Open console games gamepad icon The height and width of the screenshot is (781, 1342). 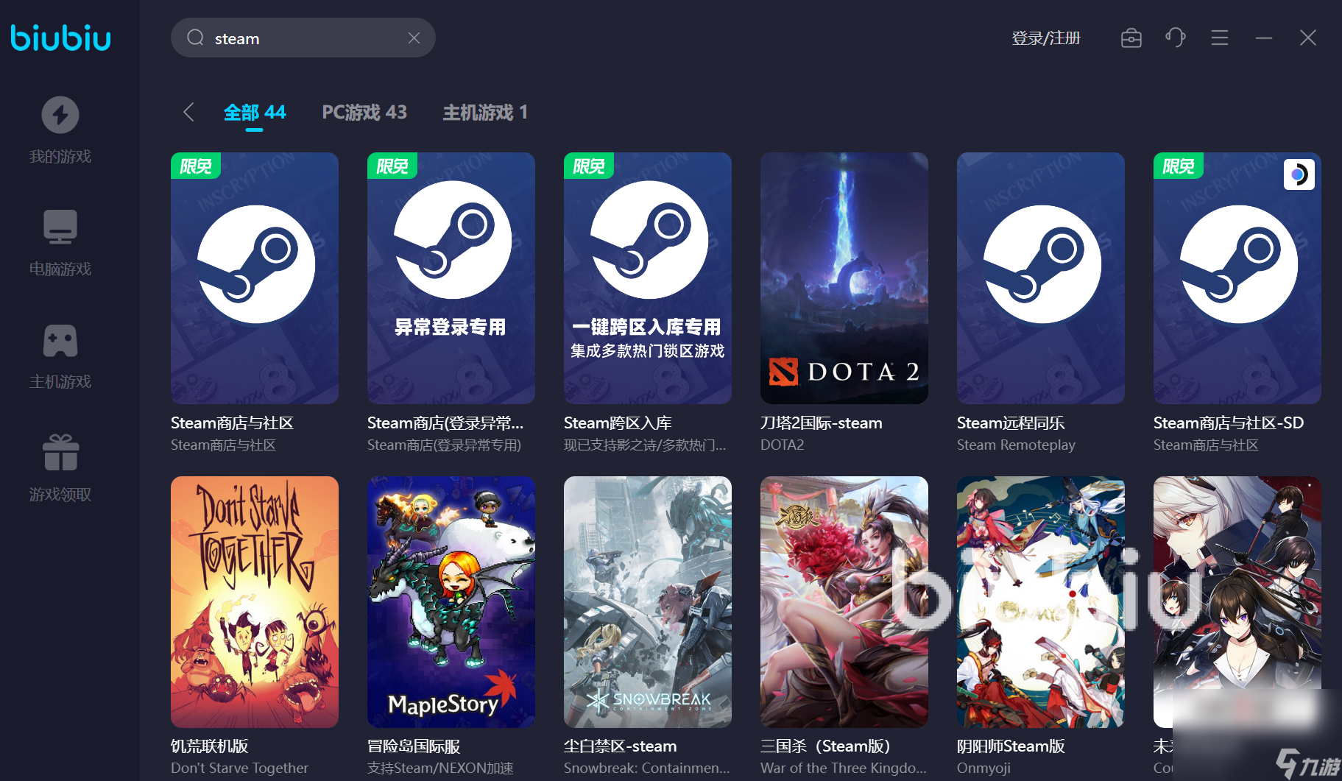click(x=60, y=340)
